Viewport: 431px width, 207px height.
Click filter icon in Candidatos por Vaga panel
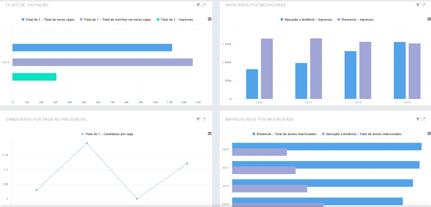point(198,119)
